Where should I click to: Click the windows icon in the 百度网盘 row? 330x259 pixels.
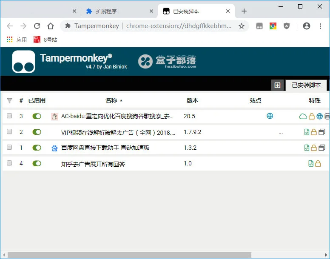click(x=322, y=148)
